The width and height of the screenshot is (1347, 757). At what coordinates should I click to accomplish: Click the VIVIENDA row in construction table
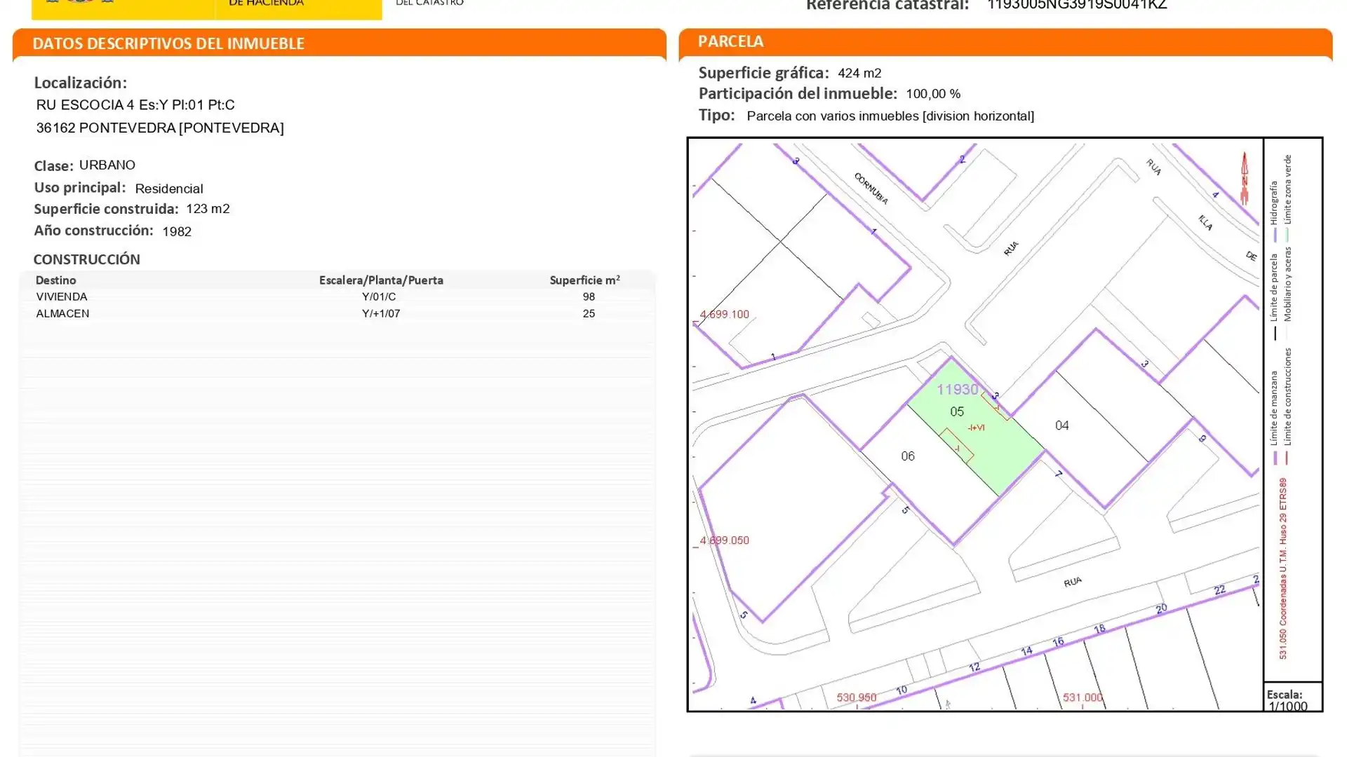click(62, 296)
